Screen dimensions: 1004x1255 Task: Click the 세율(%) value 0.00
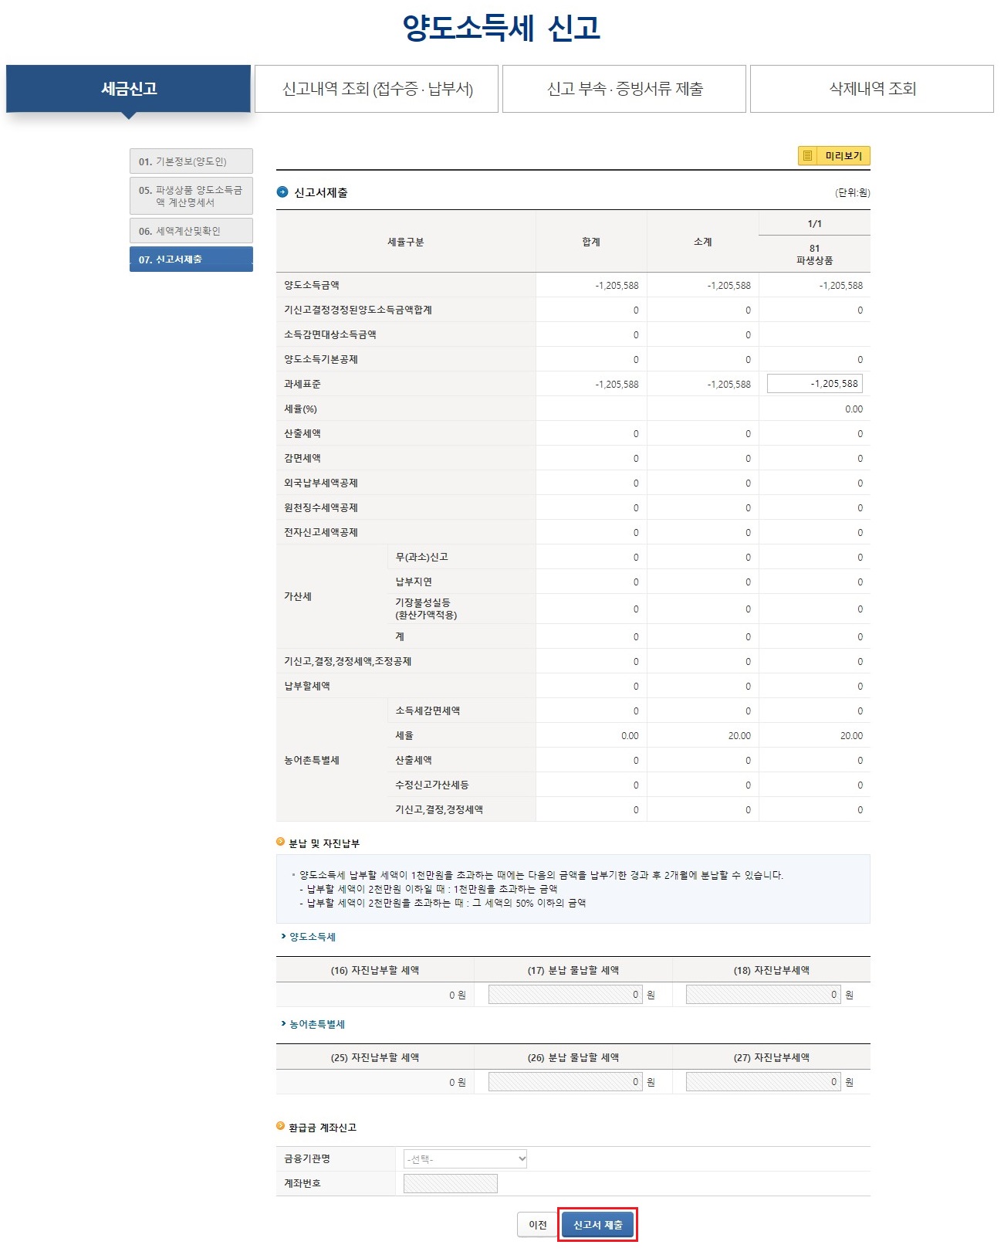click(x=854, y=409)
